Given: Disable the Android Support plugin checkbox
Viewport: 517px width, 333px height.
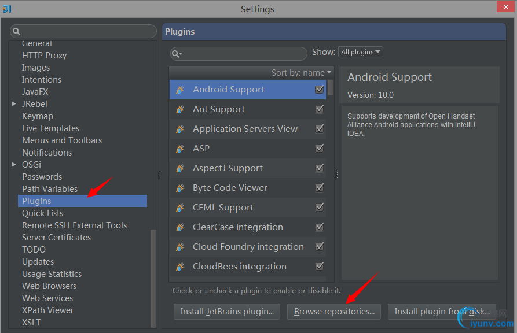Looking at the screenshot, I should (320, 89).
